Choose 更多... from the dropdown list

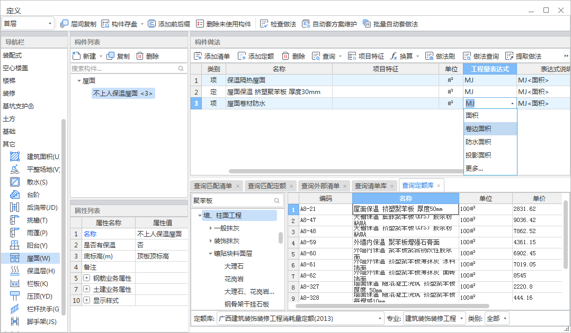click(x=490, y=168)
